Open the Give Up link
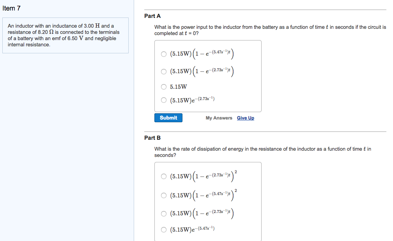The width and height of the screenshot is (393, 241). 245,118
